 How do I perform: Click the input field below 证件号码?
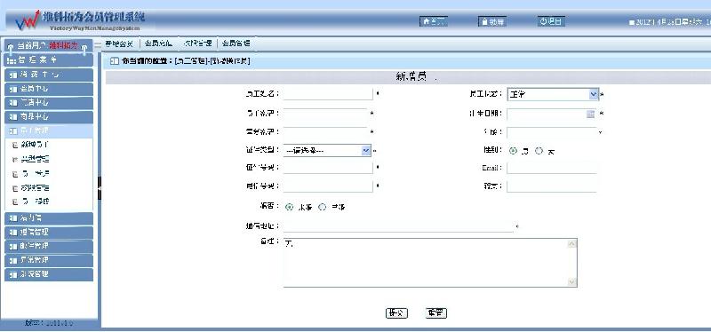pos(328,186)
